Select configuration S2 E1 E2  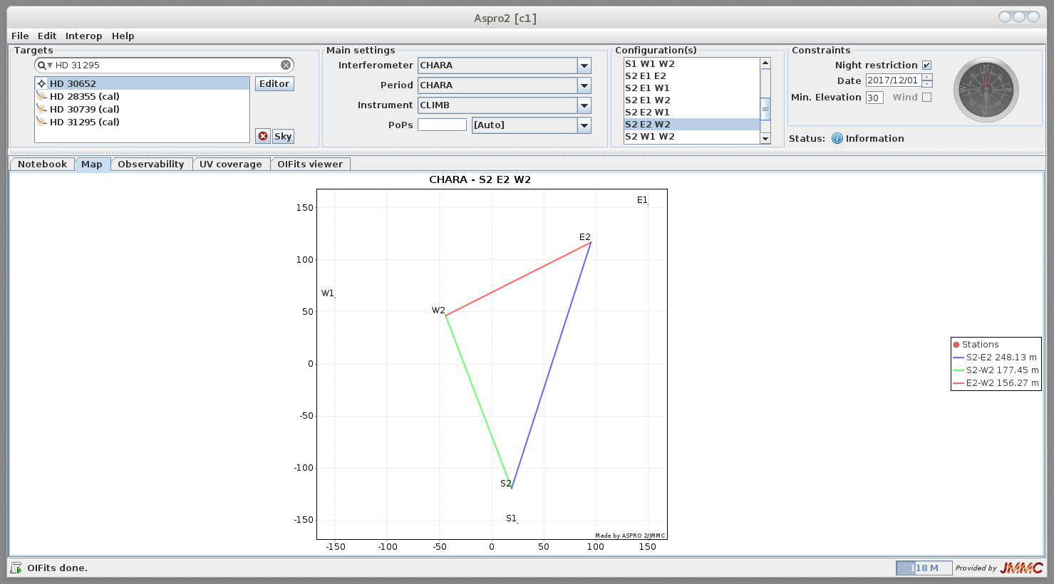[692, 75]
